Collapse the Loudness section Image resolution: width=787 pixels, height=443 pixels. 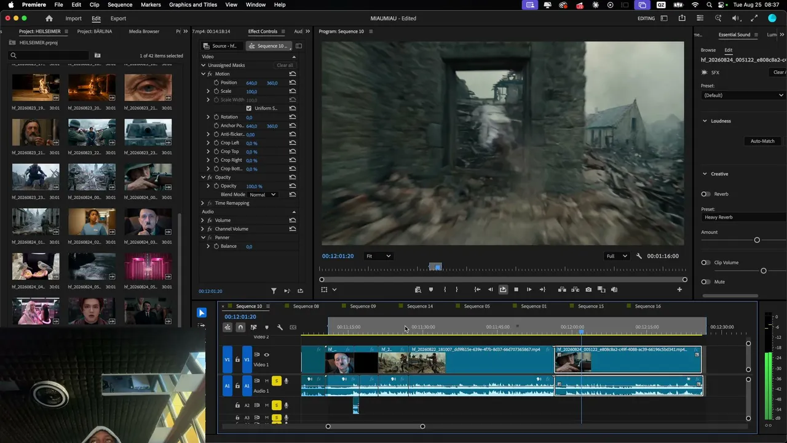point(705,121)
